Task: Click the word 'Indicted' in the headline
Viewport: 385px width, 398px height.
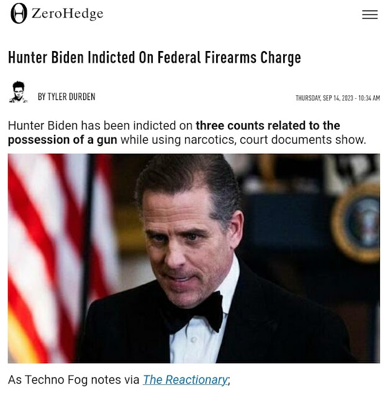Action: click(x=111, y=58)
